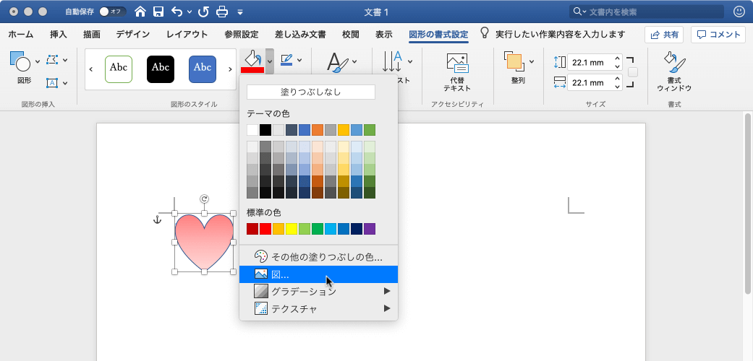Click the Share (共有) button
This screenshot has width=753, height=361.
click(663, 35)
